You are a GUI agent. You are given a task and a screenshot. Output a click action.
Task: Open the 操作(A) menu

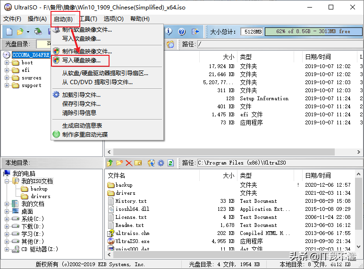coord(37,19)
